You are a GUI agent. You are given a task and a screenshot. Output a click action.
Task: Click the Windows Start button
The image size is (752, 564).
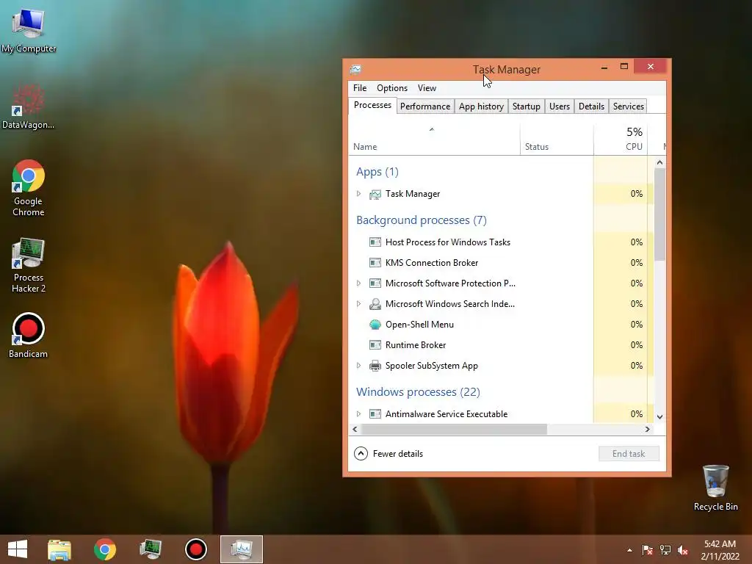tap(18, 549)
